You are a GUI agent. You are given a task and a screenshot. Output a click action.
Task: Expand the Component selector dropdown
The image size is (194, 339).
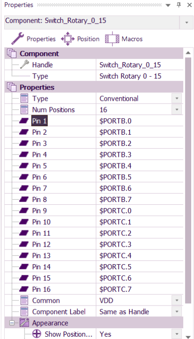pyautogui.click(x=186, y=22)
